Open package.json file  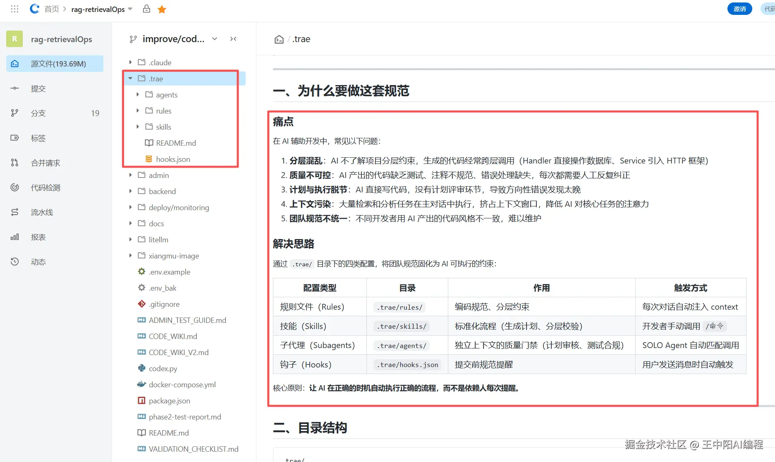click(170, 400)
